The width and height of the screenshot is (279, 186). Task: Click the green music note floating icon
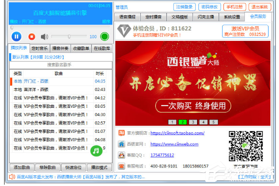point(96,151)
